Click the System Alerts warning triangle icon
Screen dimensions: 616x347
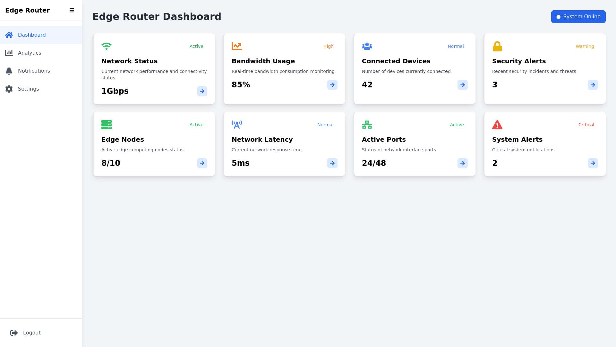[497, 125]
